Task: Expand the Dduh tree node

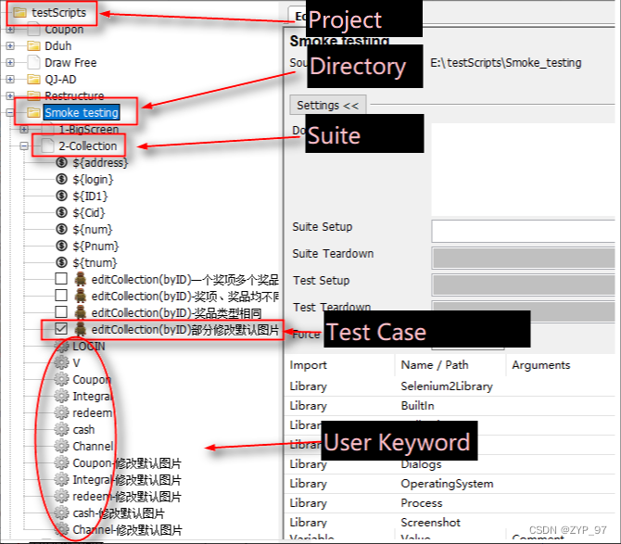Action: (x=10, y=46)
